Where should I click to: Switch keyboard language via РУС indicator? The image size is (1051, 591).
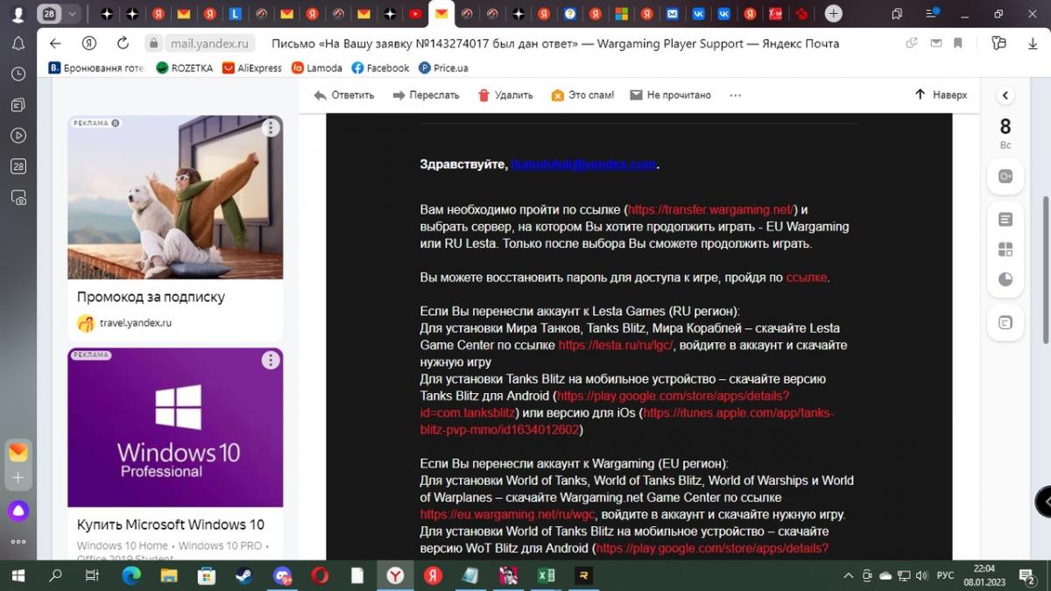tap(946, 575)
